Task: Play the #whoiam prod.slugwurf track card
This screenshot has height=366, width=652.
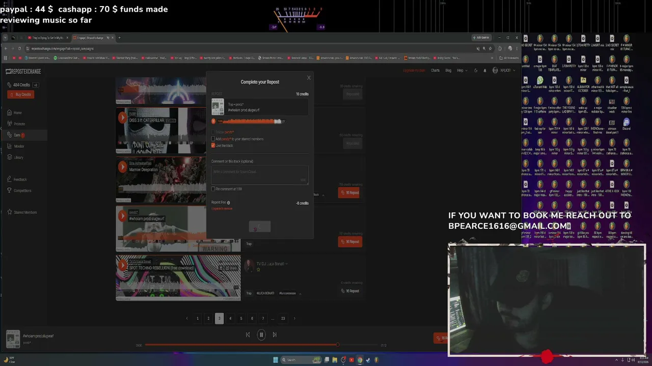Action: [123, 216]
